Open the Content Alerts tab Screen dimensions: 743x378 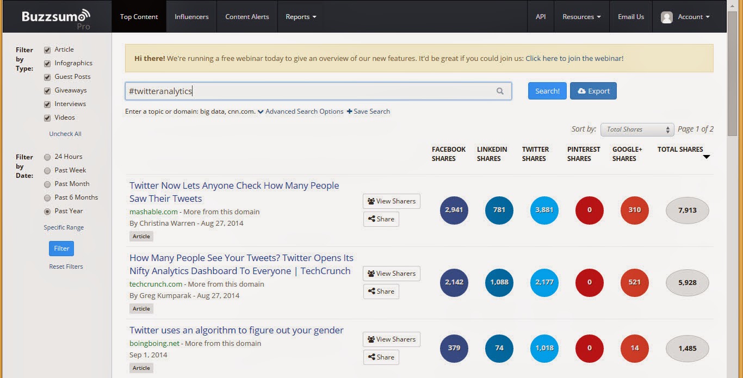point(247,17)
